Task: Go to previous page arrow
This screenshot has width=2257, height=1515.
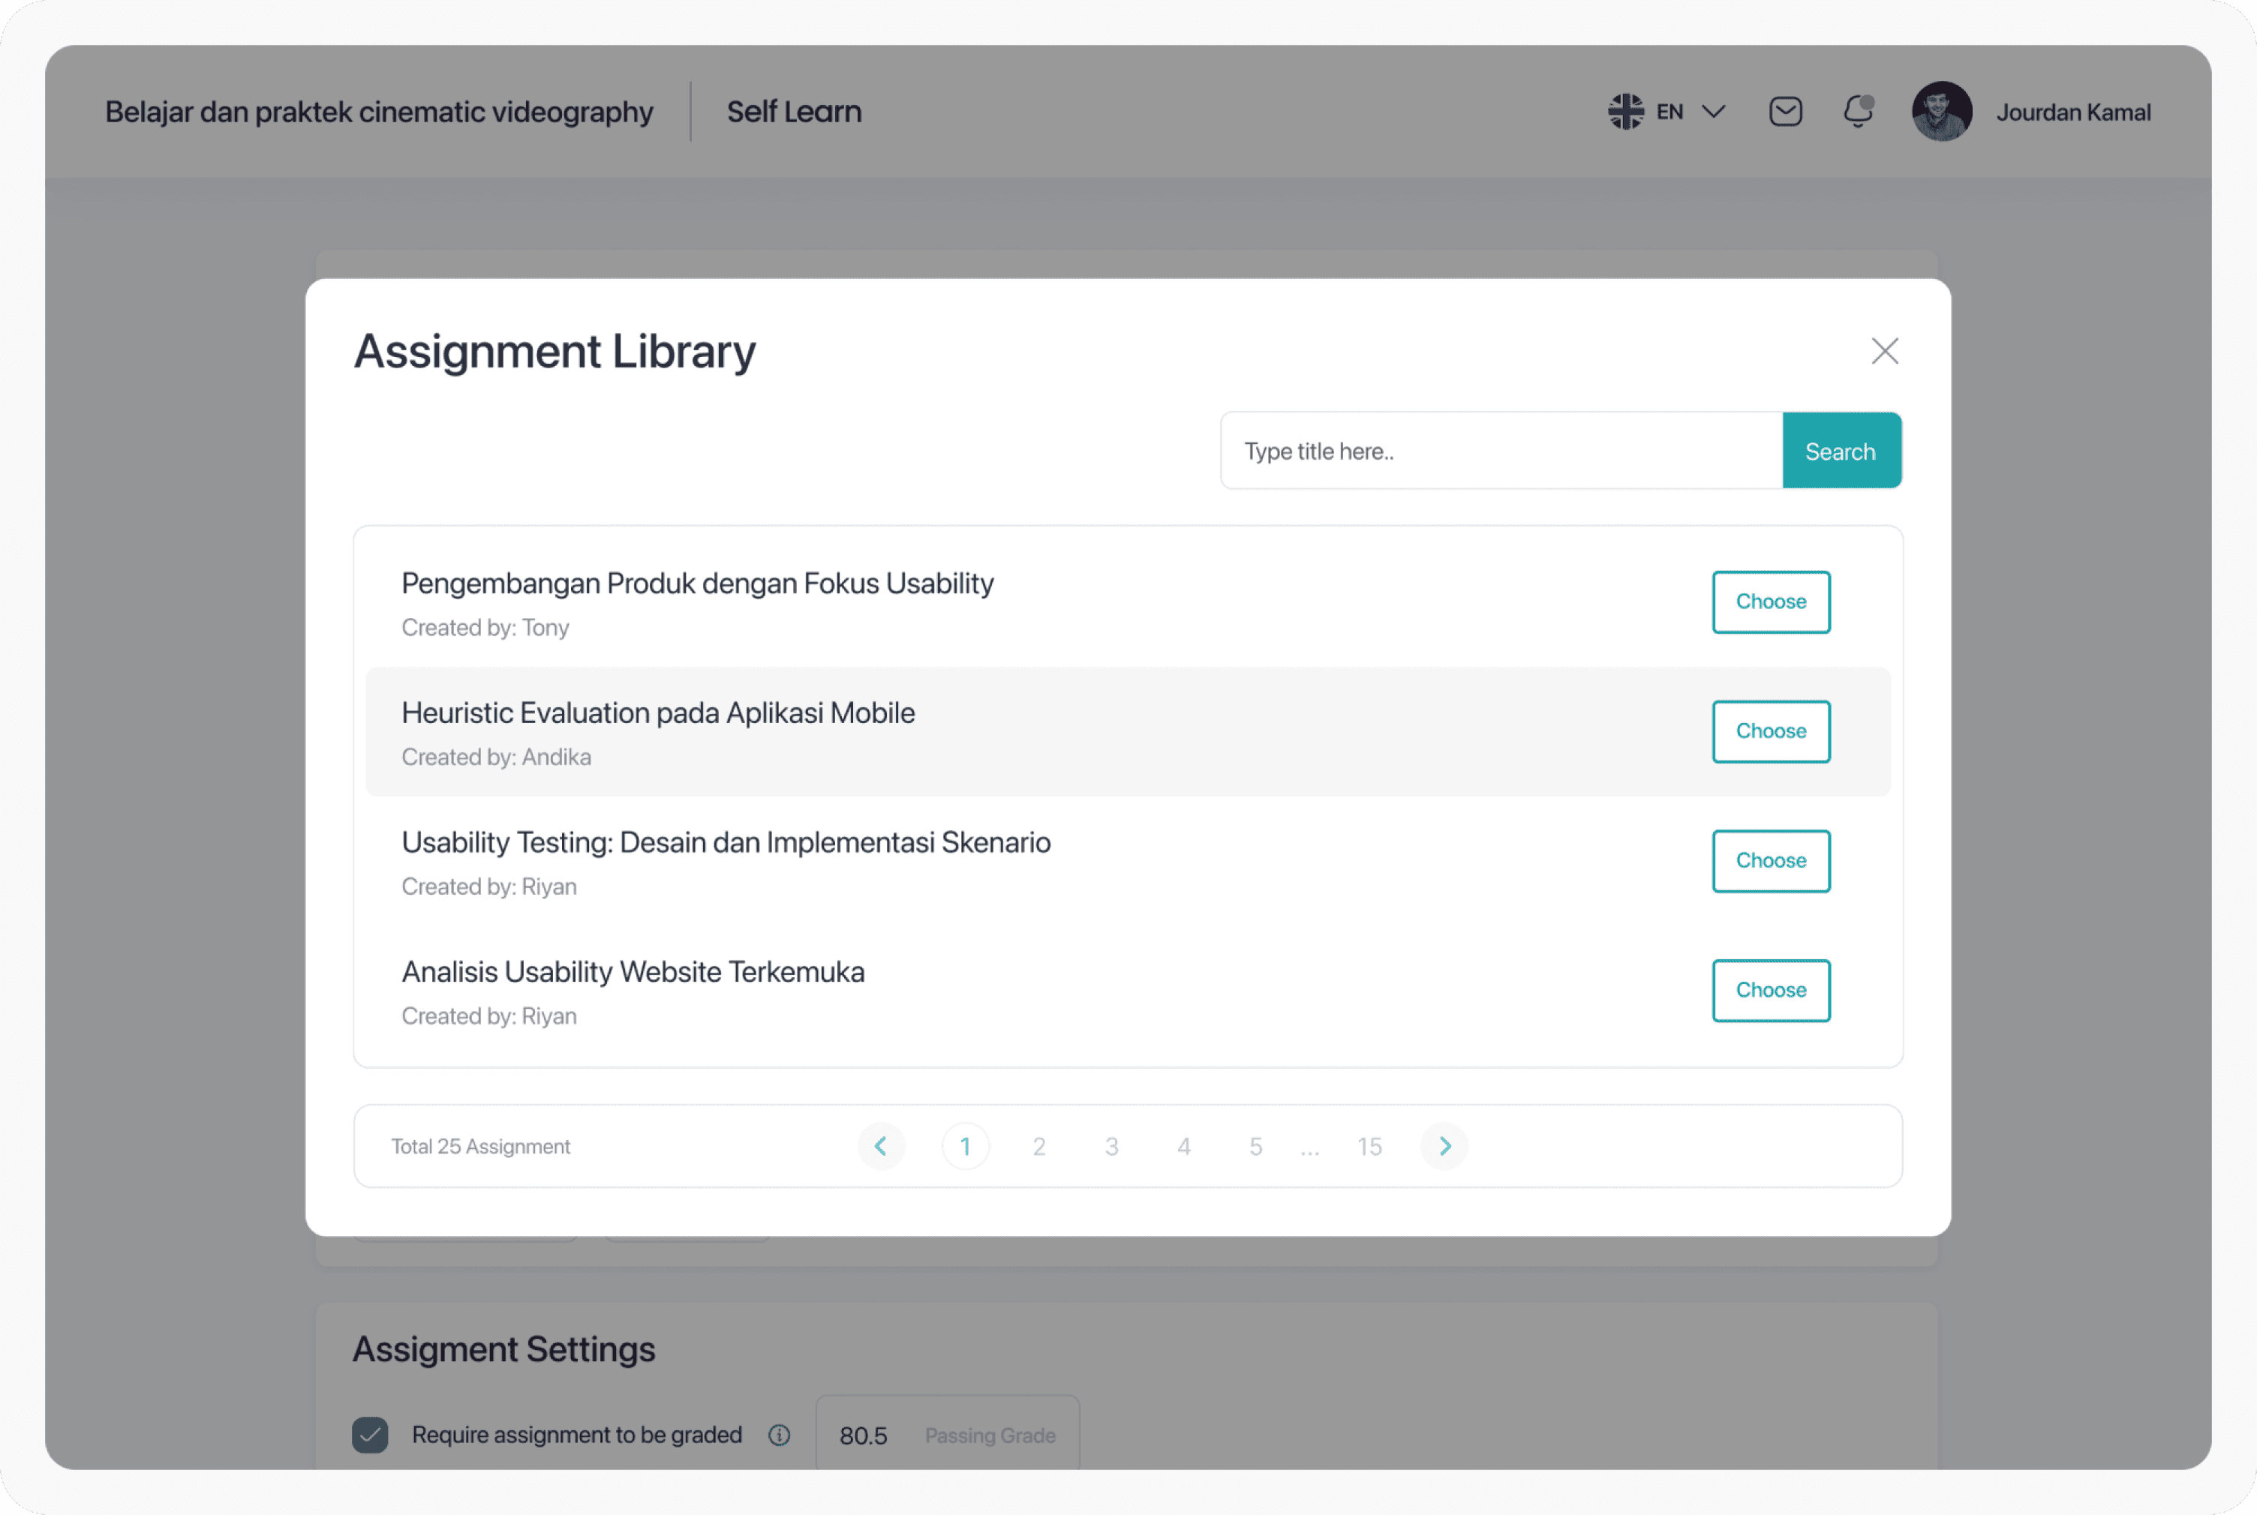Action: pos(881,1146)
